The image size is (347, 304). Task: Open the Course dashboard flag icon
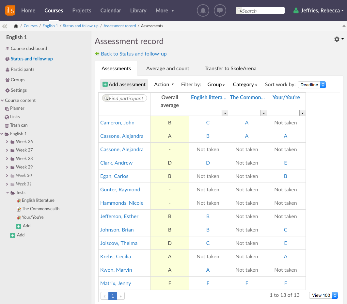tap(8, 48)
